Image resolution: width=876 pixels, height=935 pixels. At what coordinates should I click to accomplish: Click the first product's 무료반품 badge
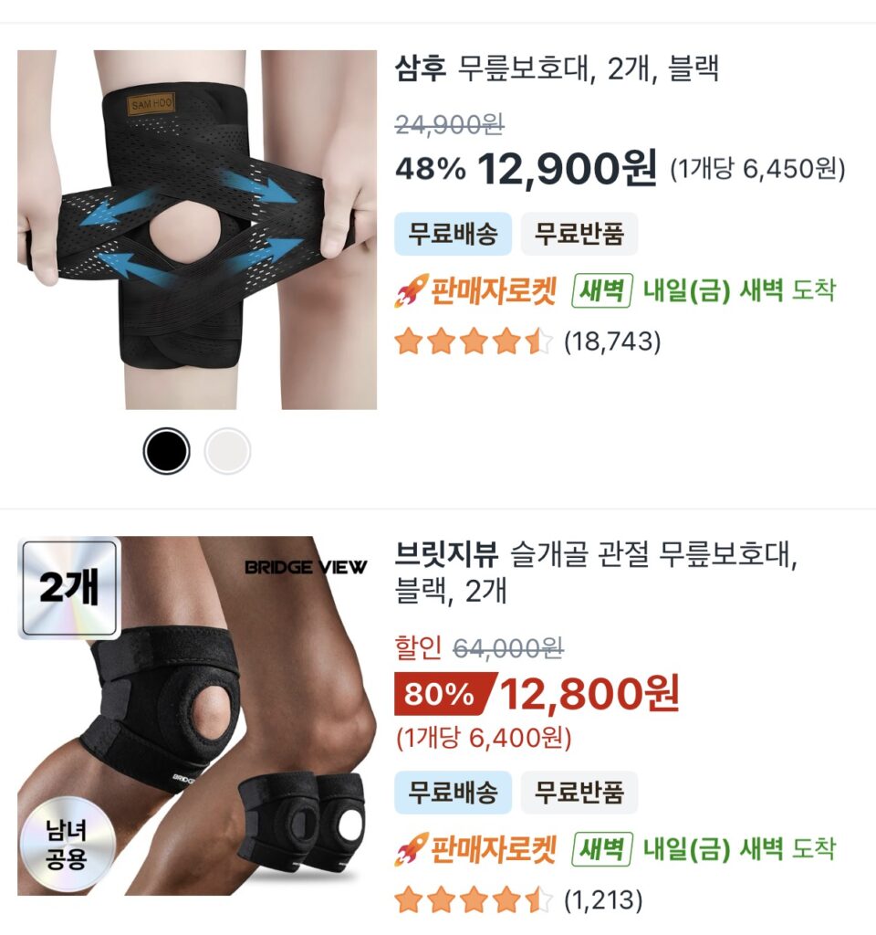point(579,234)
